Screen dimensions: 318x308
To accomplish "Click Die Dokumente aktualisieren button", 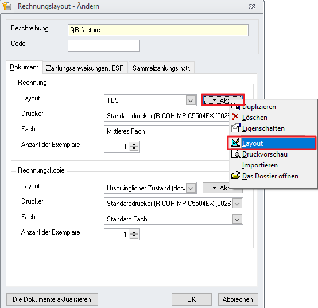I will tap(52, 299).
